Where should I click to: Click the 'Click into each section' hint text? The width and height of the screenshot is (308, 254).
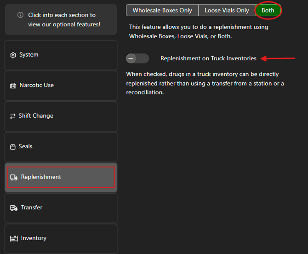pos(64,20)
